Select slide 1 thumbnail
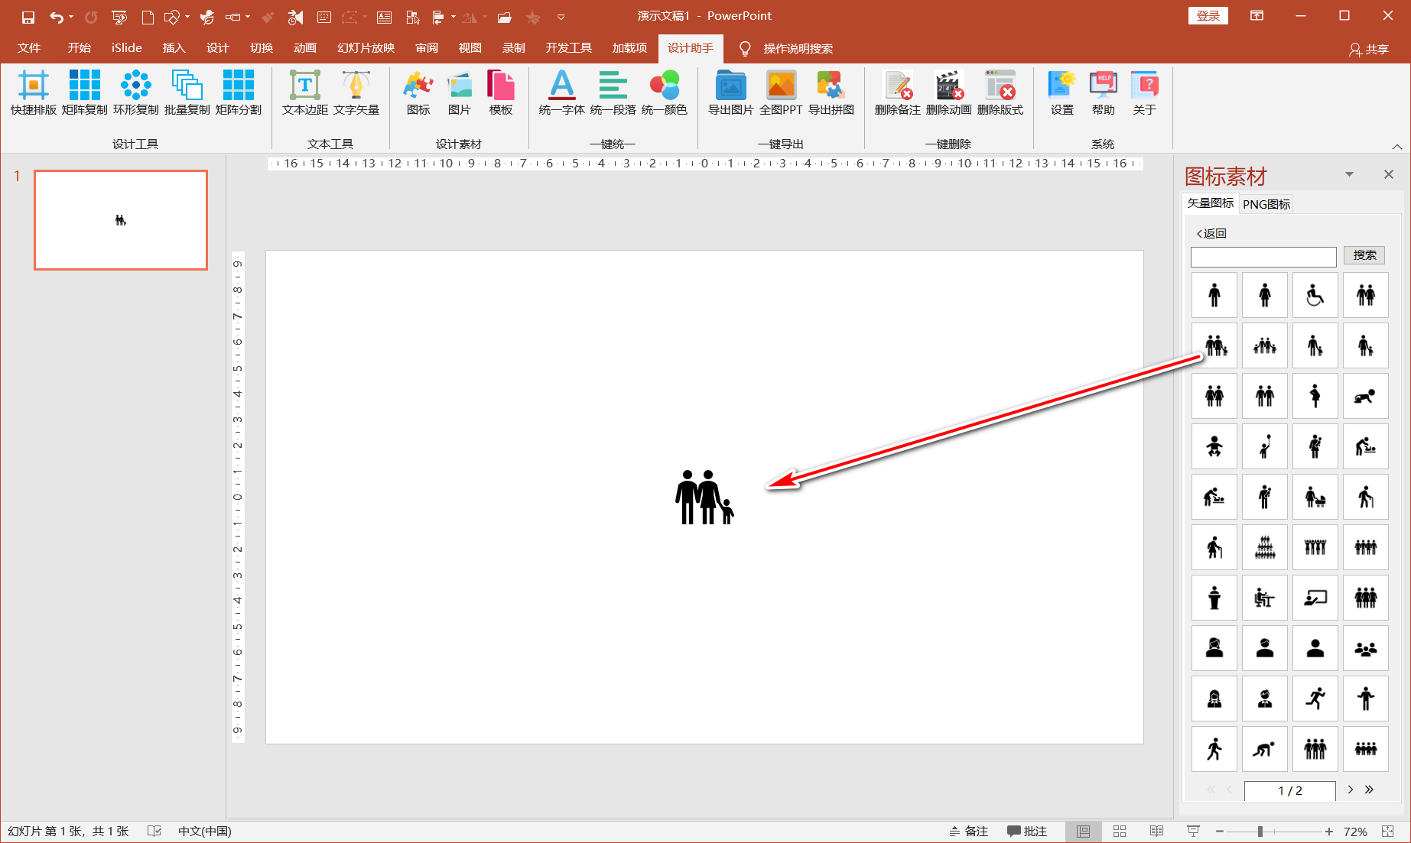The image size is (1411, 843). (x=121, y=220)
